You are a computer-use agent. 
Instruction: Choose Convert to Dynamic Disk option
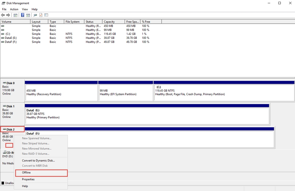coord(38,160)
